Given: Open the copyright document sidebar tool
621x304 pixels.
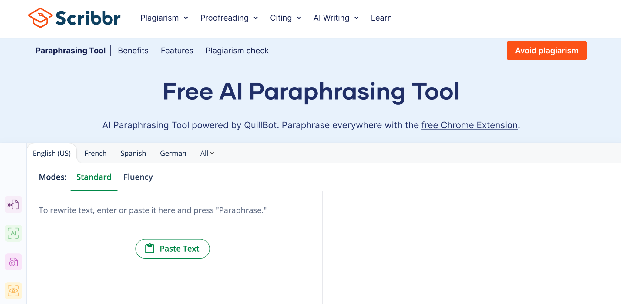Looking at the screenshot, I should pyautogui.click(x=13, y=262).
